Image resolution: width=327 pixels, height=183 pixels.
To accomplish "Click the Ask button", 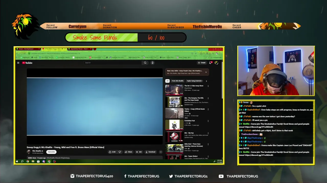I will 138,152.
